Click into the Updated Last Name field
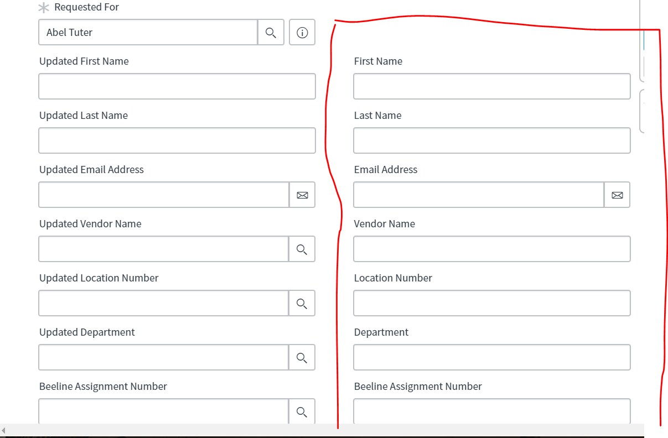Viewport: 668px width, 438px height. pyautogui.click(x=177, y=141)
